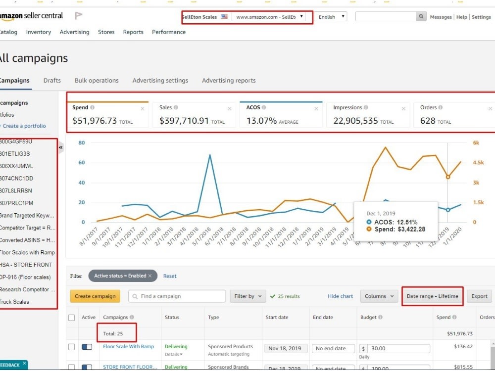Open Help link in header
495x371 pixels.
click(461, 17)
